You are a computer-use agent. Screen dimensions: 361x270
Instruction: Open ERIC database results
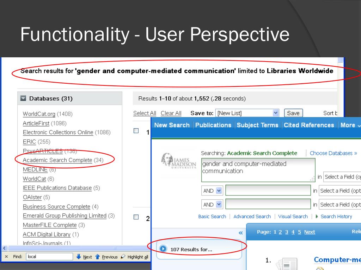(29, 142)
